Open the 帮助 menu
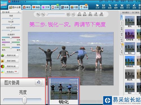Viewport: 141px width, 105px height. [117, 1]
